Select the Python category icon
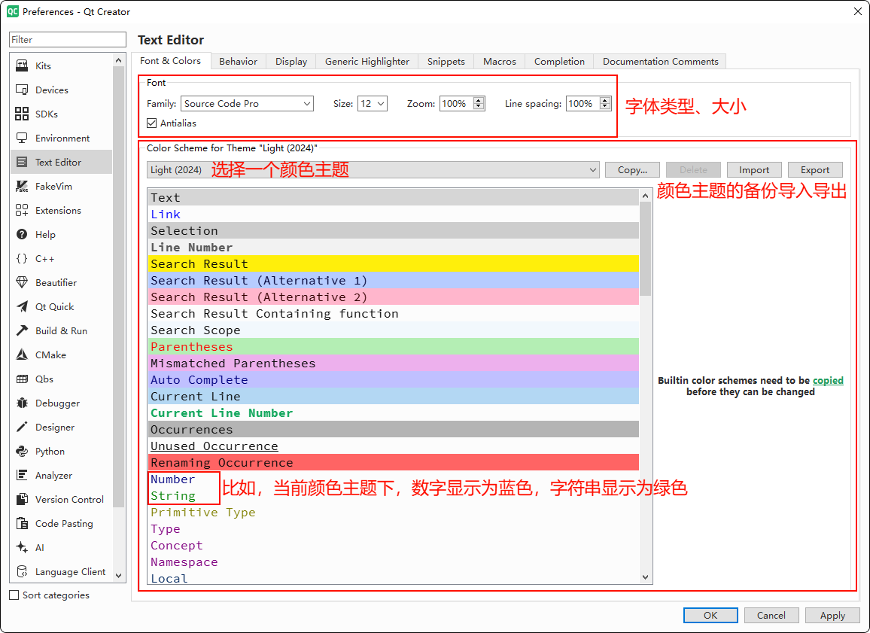Viewport: 870px width, 633px height. pyautogui.click(x=22, y=451)
